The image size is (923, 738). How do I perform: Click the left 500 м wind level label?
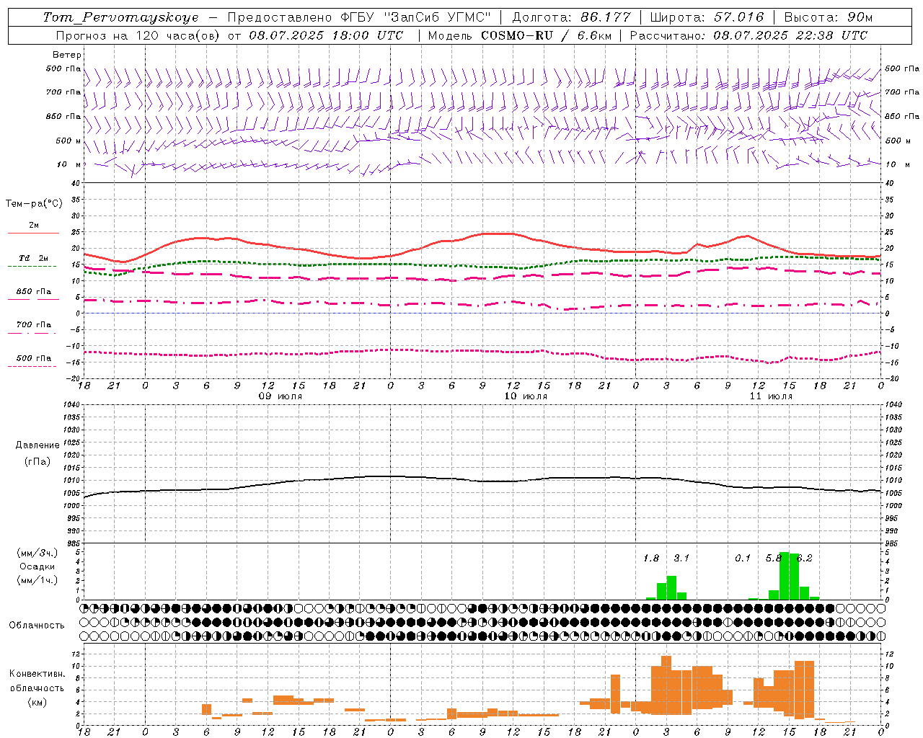point(69,141)
